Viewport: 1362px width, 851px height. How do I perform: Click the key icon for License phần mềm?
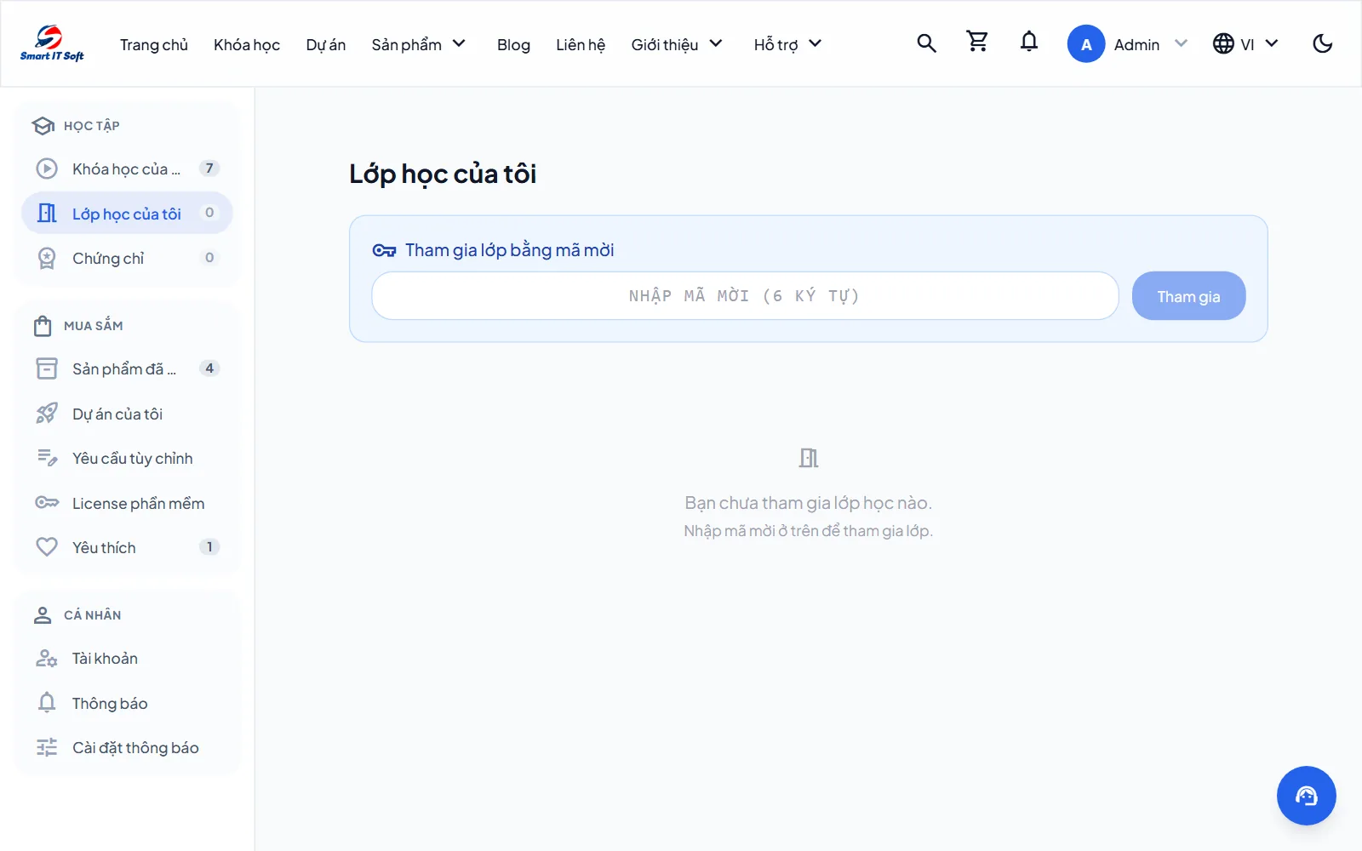point(47,503)
